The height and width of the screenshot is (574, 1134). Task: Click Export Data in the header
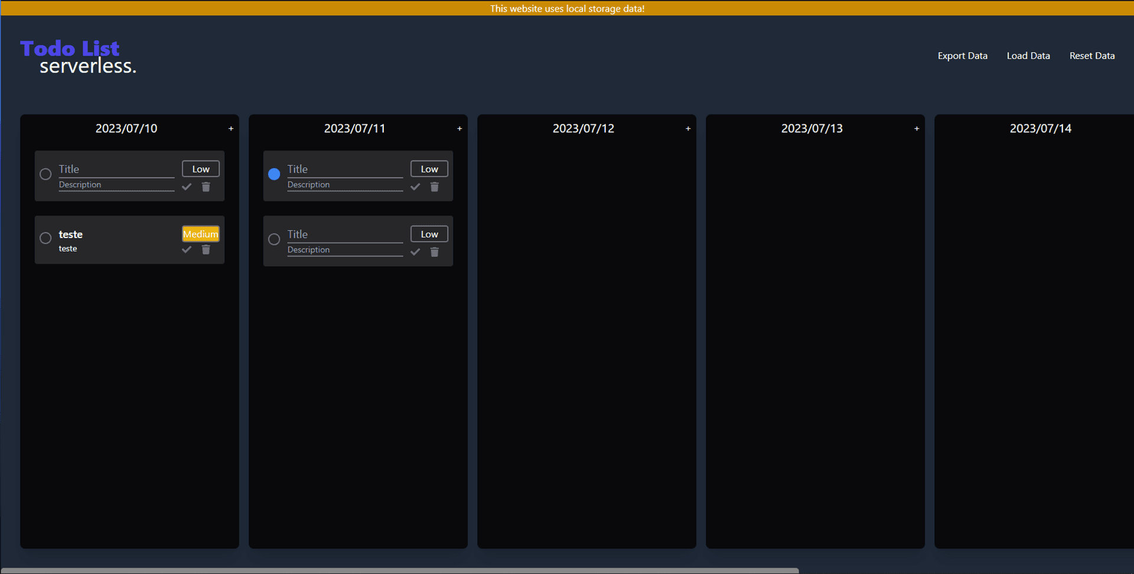962,56
